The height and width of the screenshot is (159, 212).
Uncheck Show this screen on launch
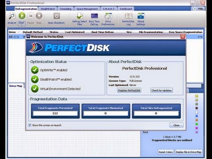30,125
